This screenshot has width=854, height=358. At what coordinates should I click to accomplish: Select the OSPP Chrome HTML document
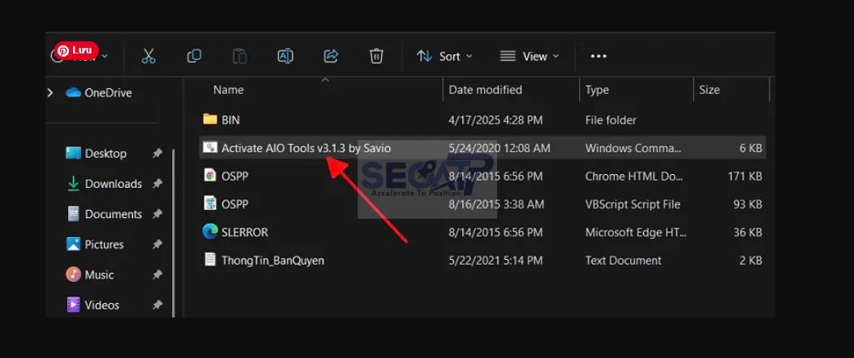coord(482,177)
